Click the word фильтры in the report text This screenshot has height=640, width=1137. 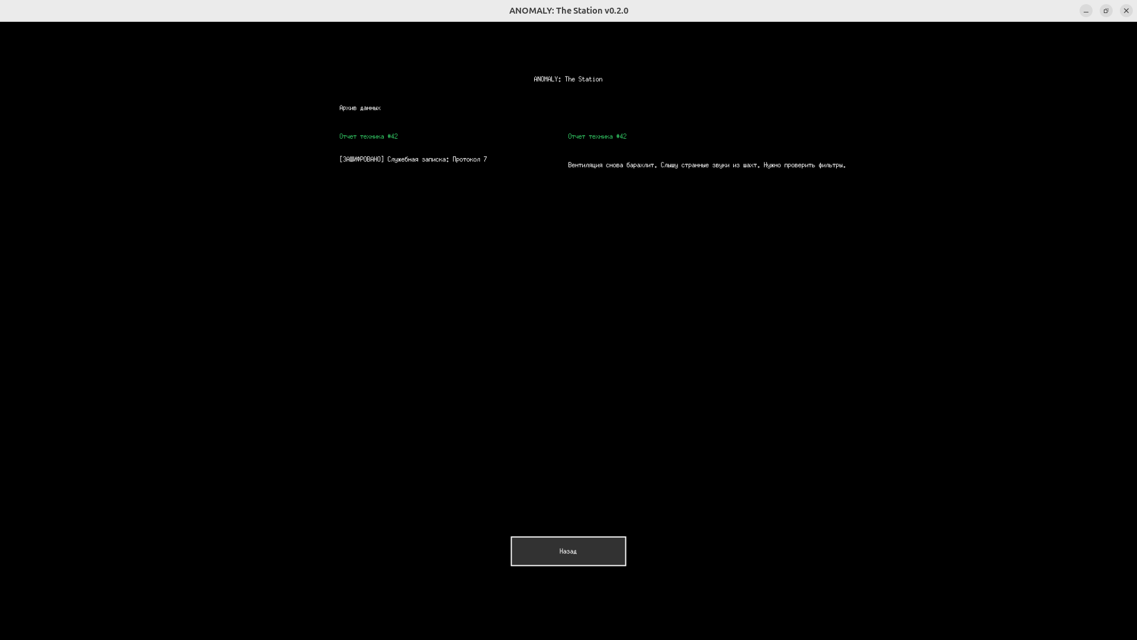tap(831, 165)
